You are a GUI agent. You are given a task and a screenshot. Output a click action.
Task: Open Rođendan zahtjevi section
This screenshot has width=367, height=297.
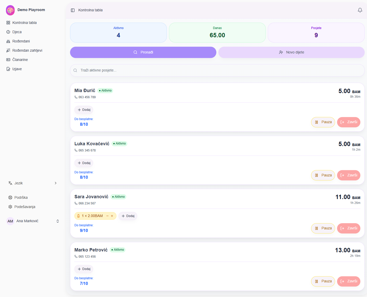33,50
